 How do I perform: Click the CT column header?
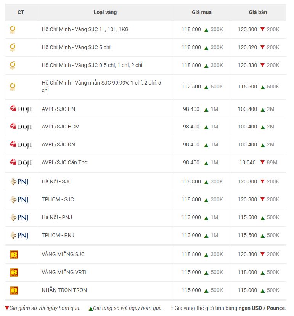21,12
